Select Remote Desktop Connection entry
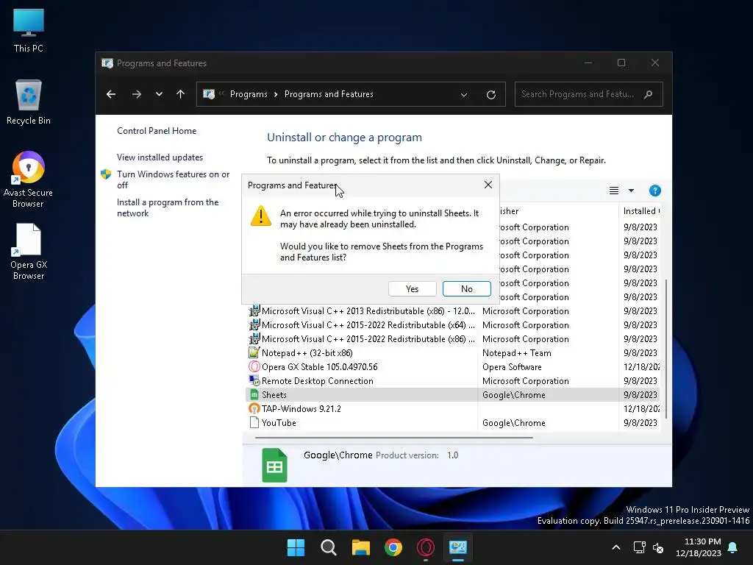Screen dimensions: 753x565 click(x=453, y=380)
